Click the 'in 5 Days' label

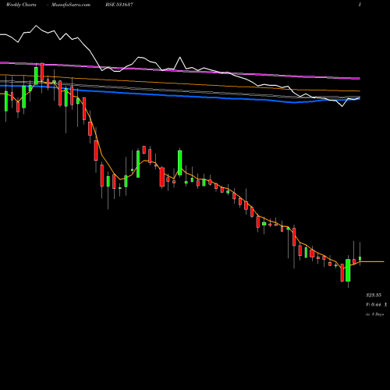click(x=374, y=314)
